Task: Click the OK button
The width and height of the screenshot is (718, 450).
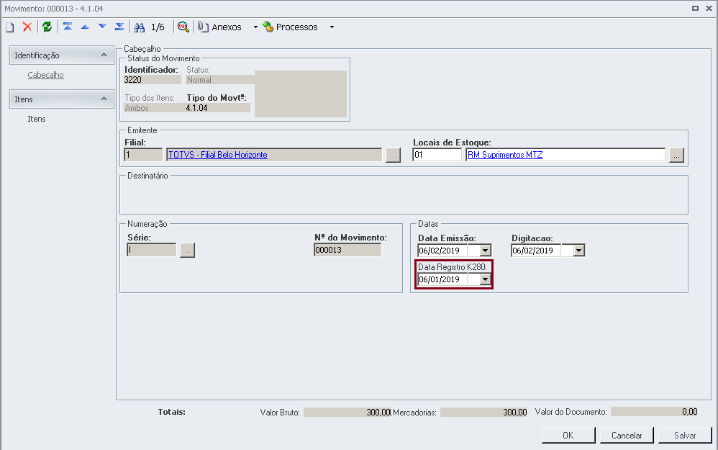Action: point(568,436)
